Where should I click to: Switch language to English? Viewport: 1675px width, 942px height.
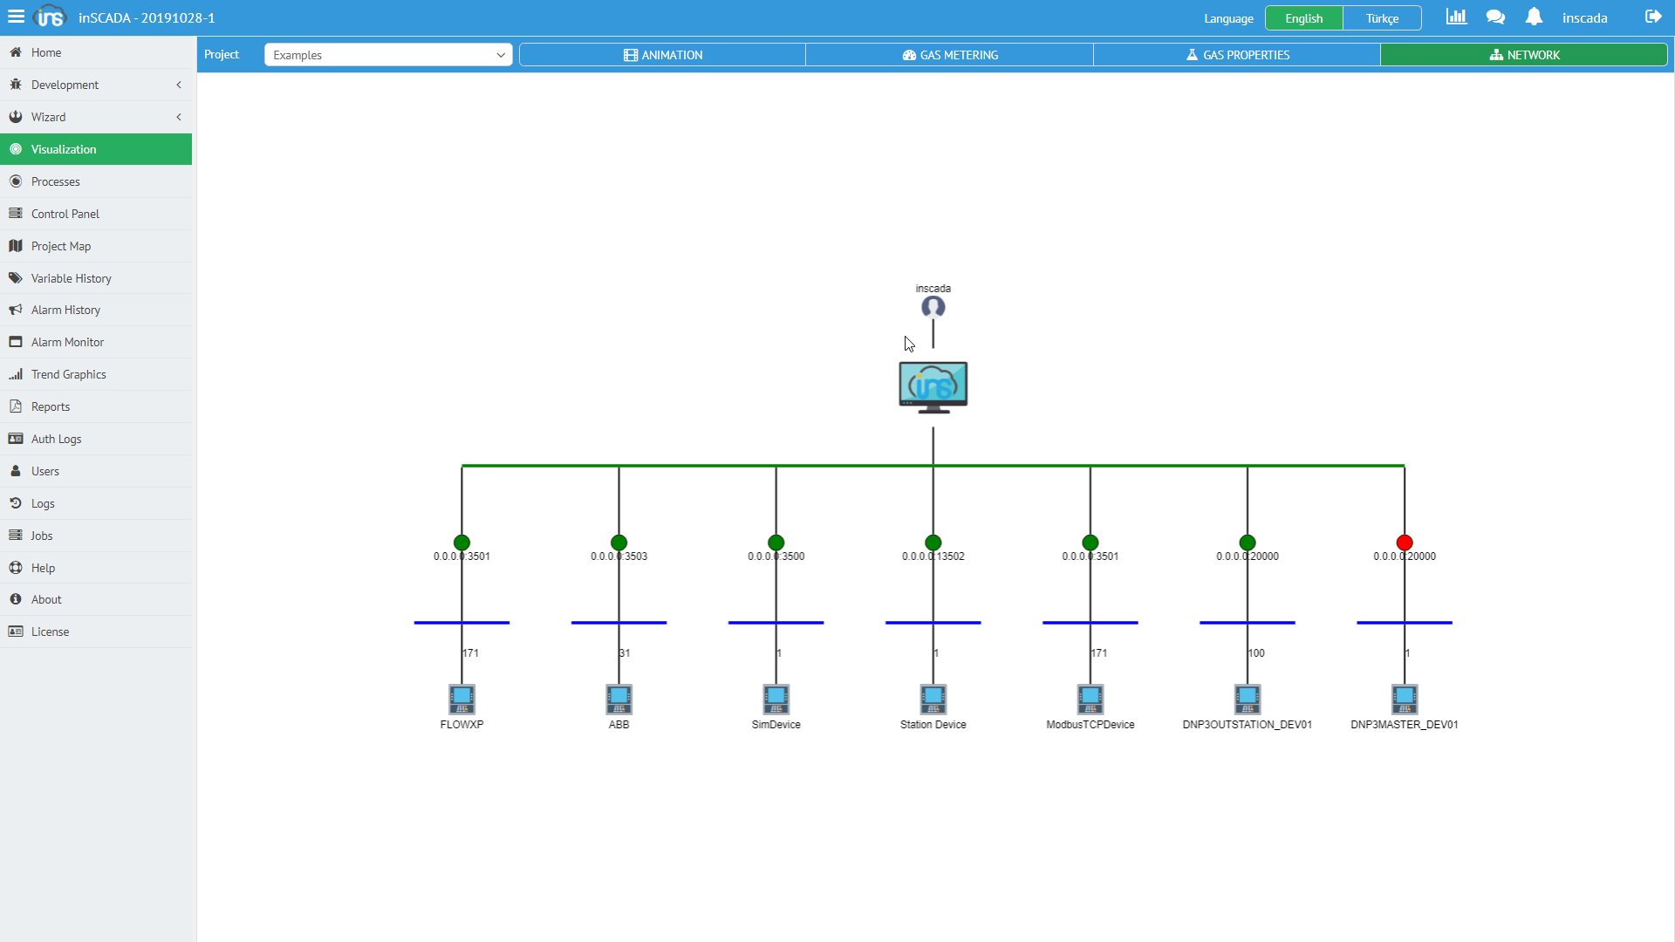point(1303,18)
